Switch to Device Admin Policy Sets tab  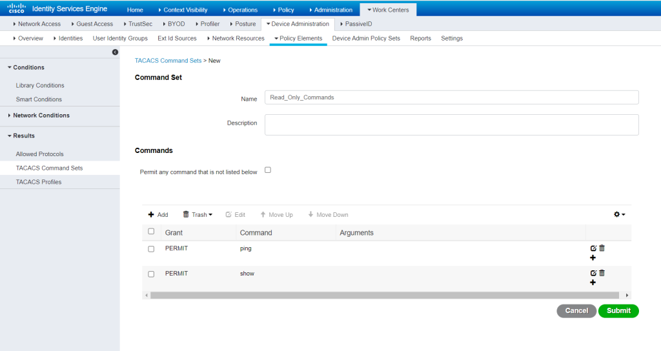click(x=366, y=38)
